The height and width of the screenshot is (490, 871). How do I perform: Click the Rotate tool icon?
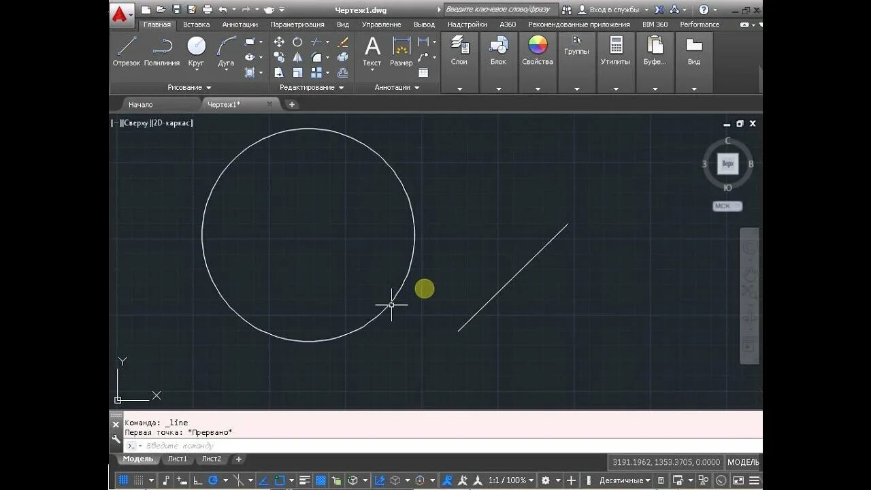click(x=297, y=42)
